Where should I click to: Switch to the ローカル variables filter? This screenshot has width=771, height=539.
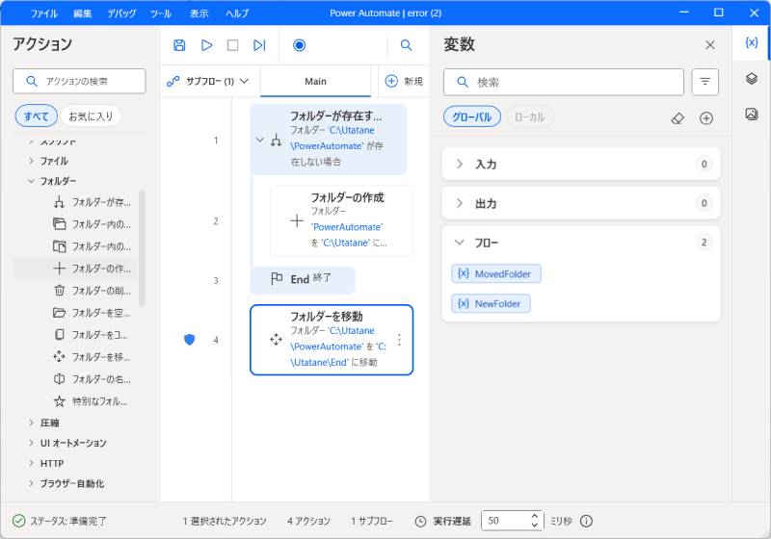(529, 116)
